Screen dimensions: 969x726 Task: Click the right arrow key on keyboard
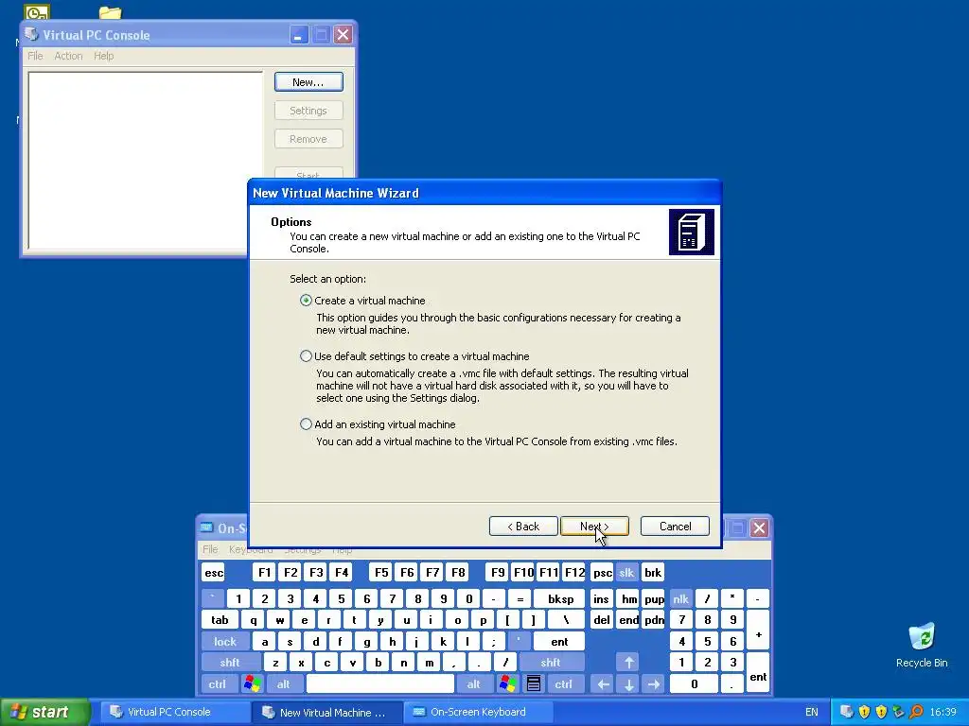654,684
